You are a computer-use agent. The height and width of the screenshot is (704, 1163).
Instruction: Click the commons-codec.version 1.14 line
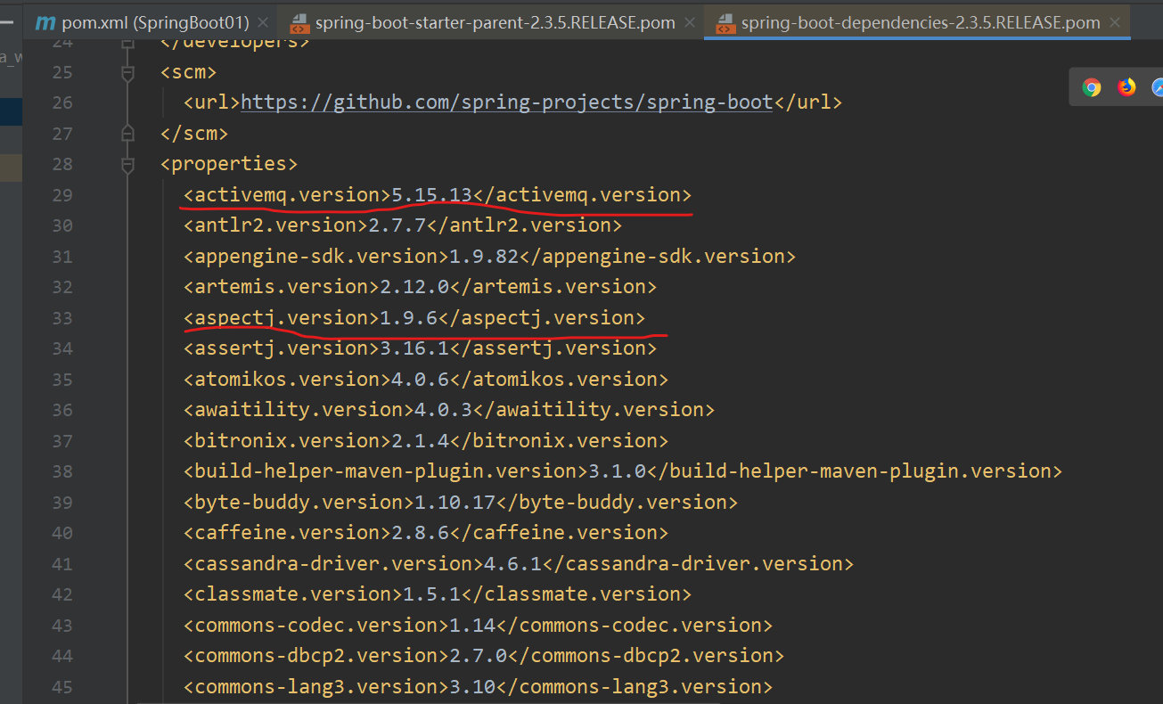[478, 625]
